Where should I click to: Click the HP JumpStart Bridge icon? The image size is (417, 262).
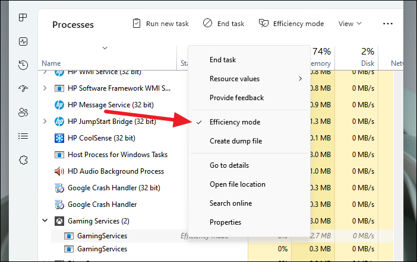59,122
